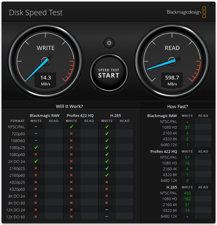Screen dimensions: 217x225
Task: Click red X for H.265 4320p25 write
Action: (x=107, y=182)
